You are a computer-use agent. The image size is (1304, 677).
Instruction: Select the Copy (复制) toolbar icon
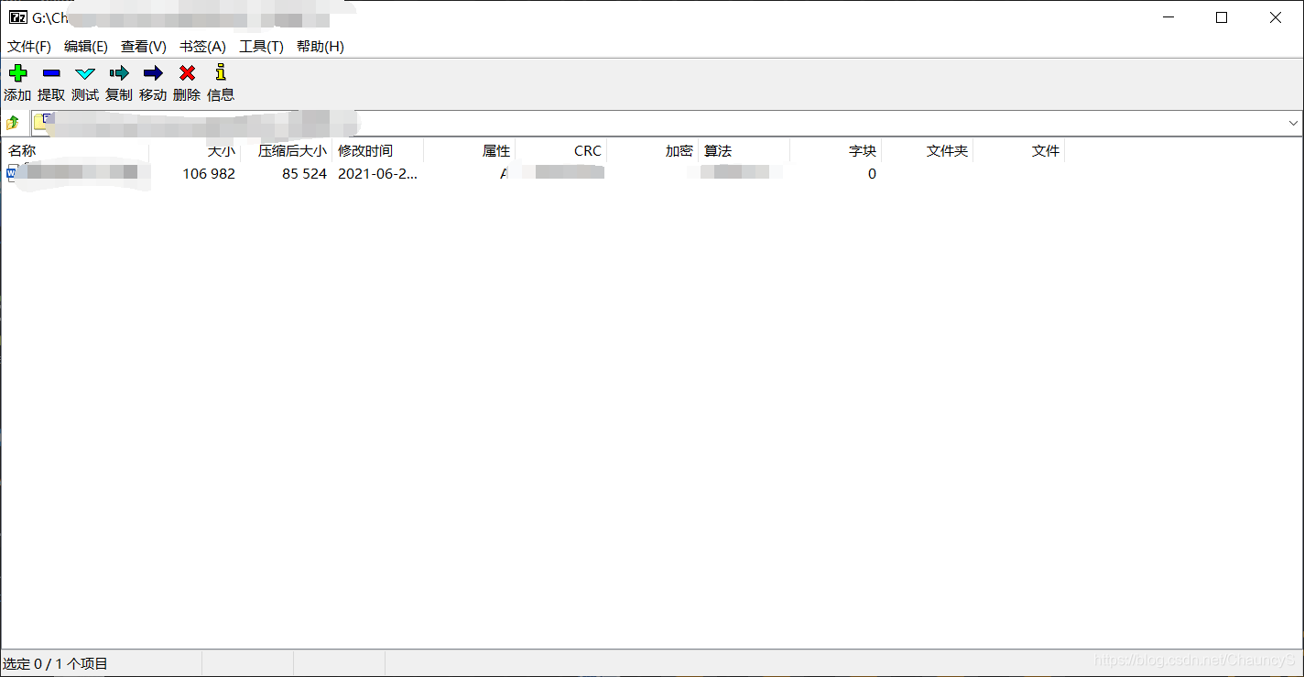coord(119,73)
